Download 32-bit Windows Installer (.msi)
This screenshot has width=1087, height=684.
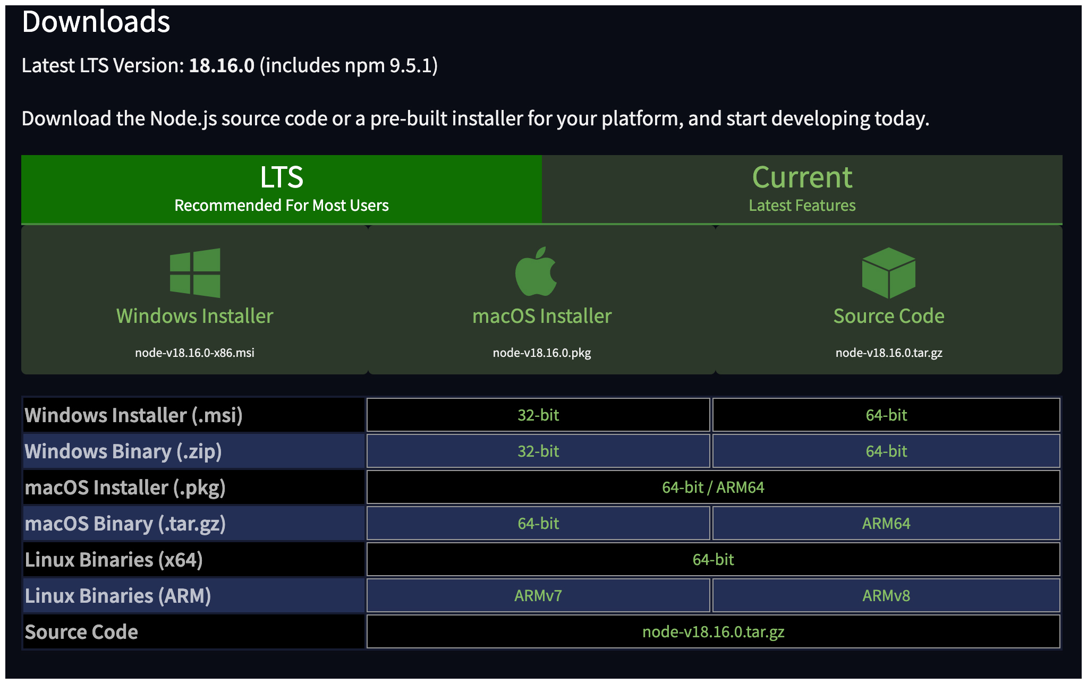coord(538,415)
